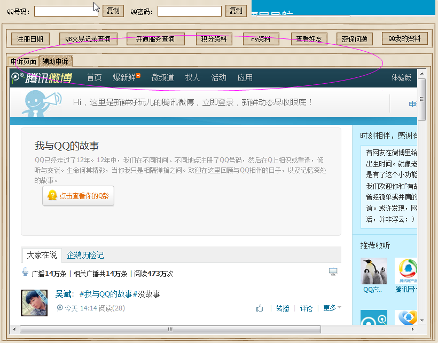Click the Weibo source icon before 今天 14:14

60,308
